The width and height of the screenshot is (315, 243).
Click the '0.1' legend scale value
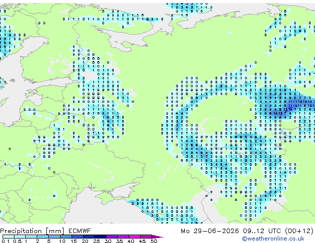tap(5, 241)
